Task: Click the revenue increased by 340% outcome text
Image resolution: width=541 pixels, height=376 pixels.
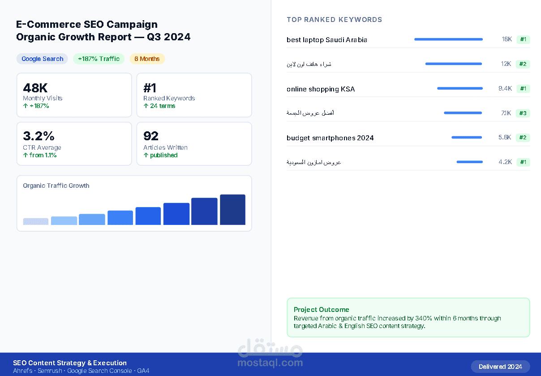Action: tap(397, 322)
